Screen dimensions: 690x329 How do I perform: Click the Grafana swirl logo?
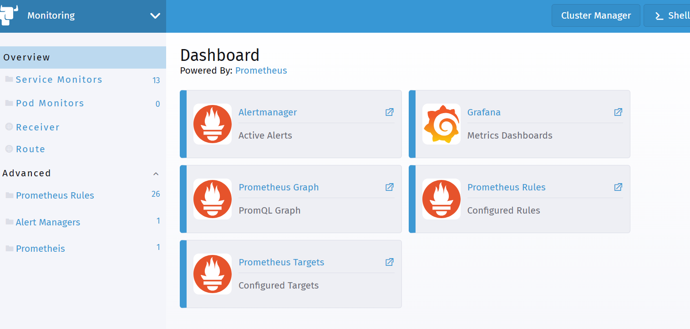pos(441,124)
